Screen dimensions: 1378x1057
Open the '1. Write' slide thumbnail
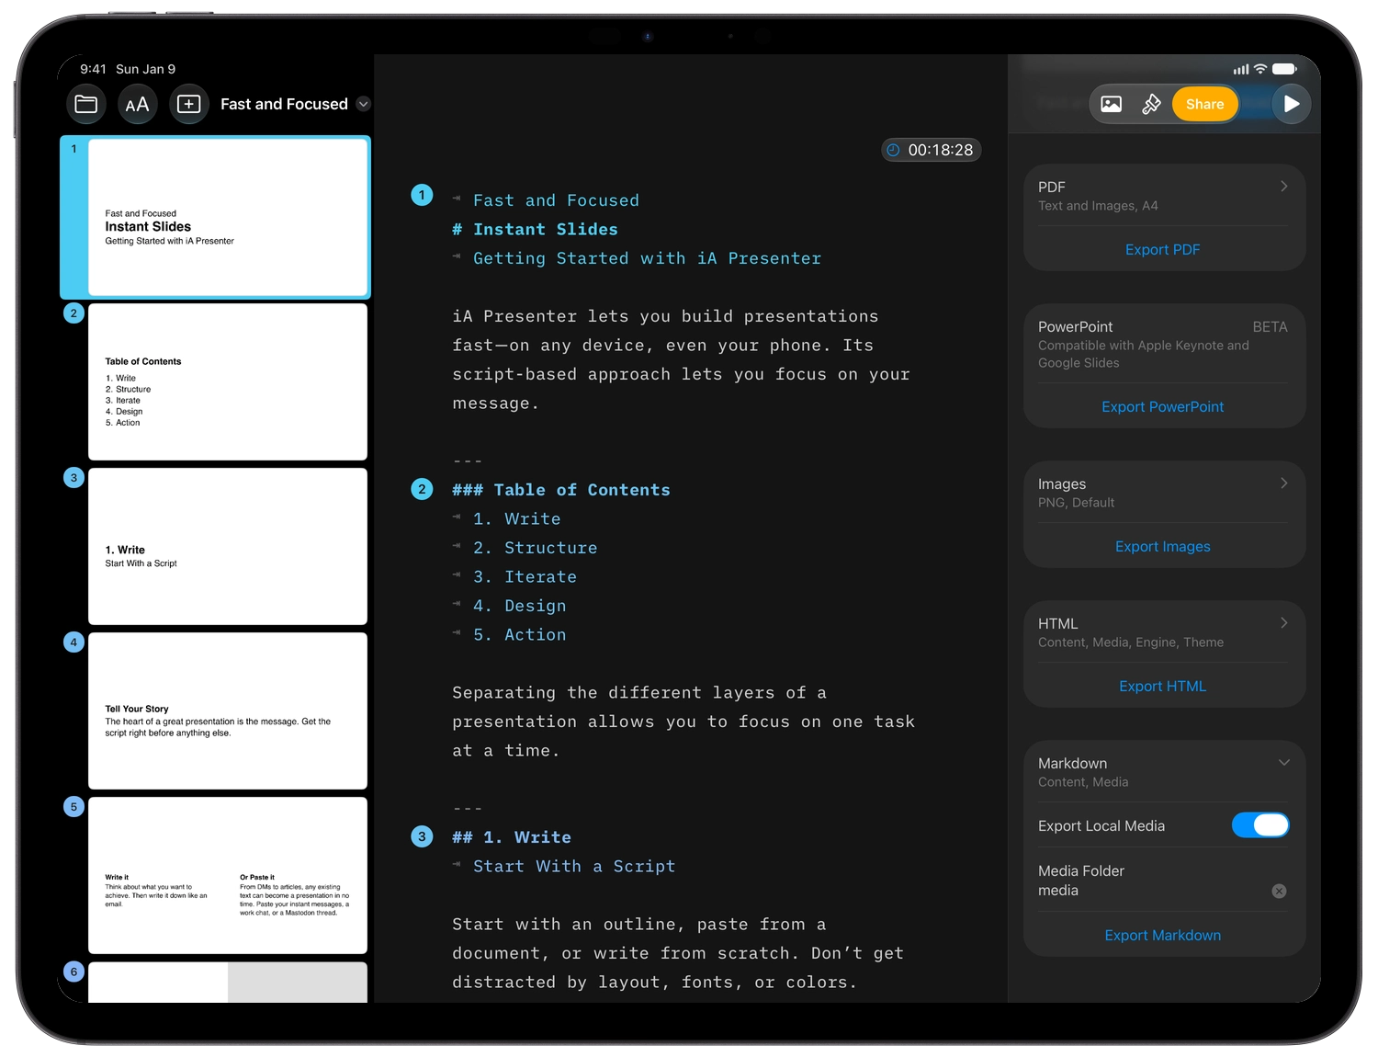click(228, 546)
